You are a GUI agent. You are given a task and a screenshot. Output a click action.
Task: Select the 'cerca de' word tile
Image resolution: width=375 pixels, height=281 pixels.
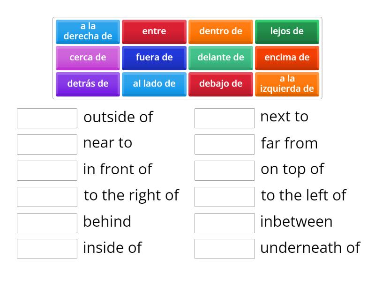pyautogui.click(x=88, y=58)
